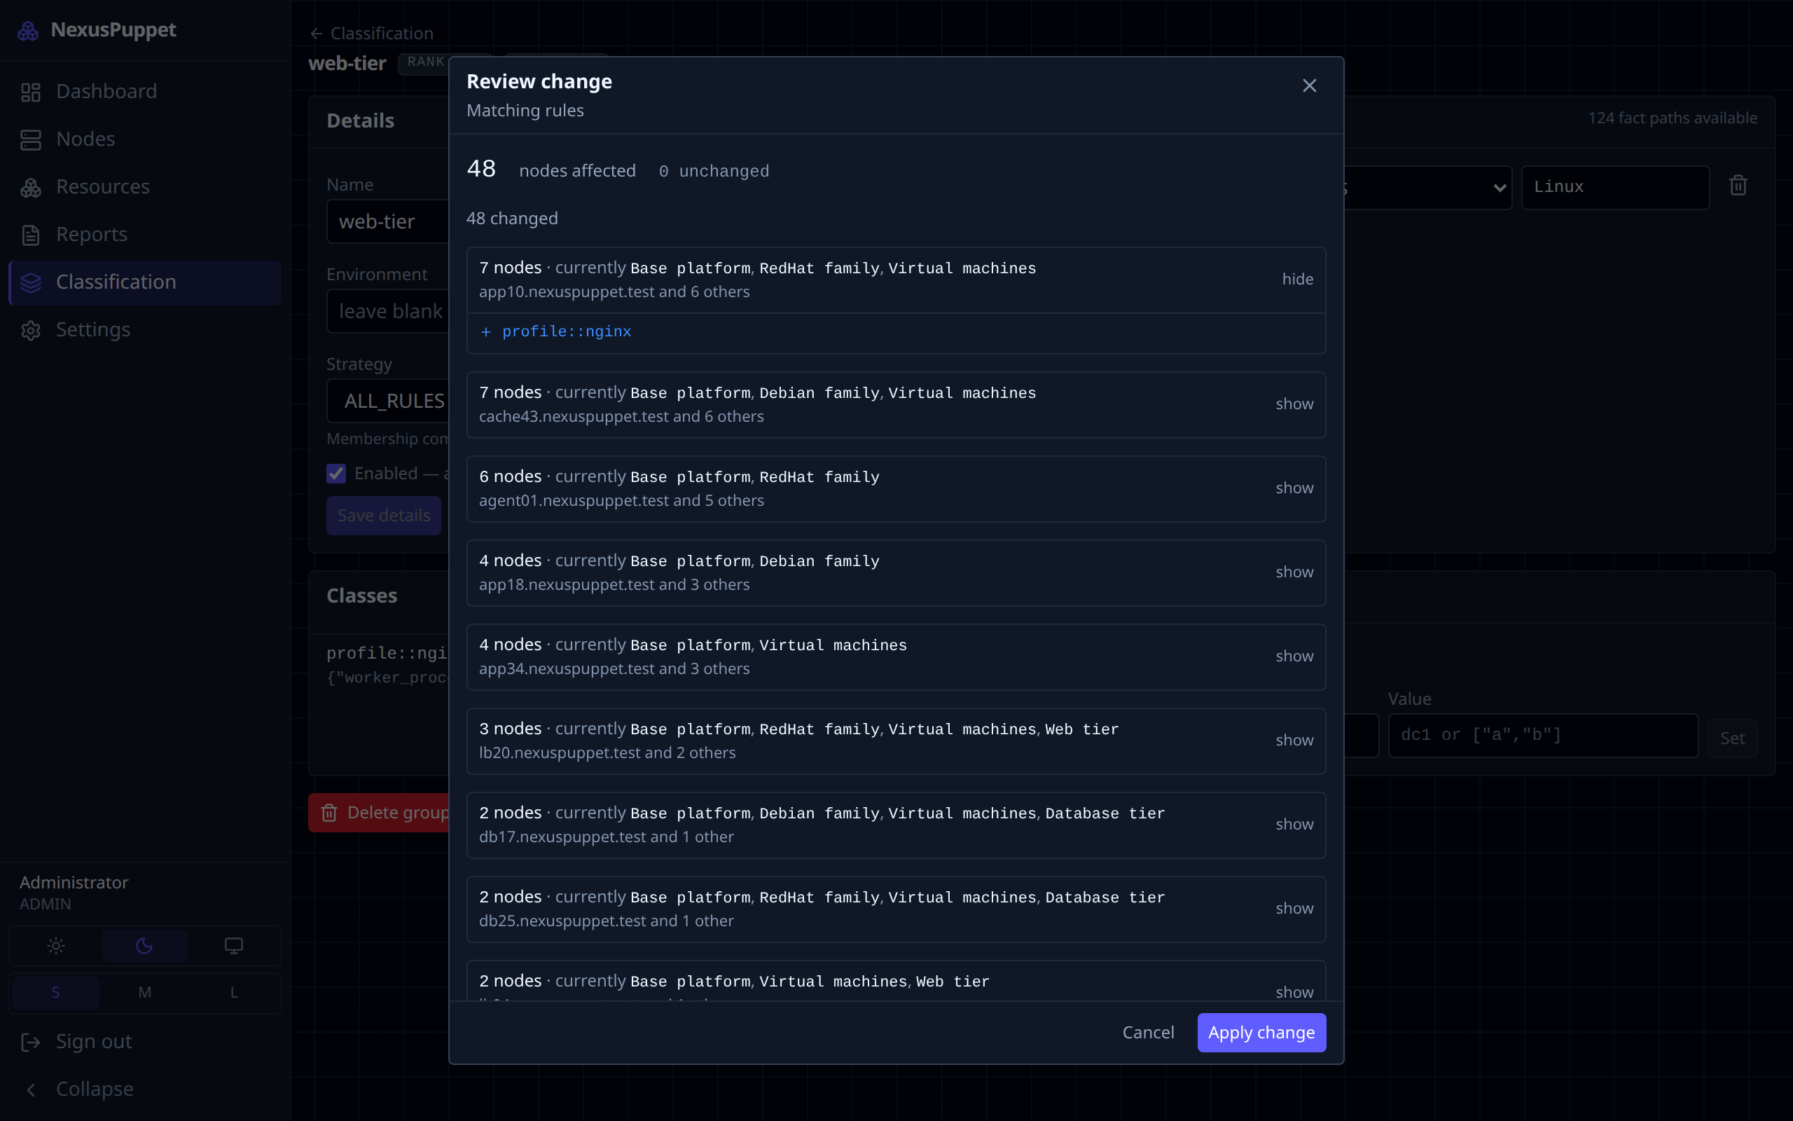Show details for db17.nexuspuppet.test group
Image resolution: width=1793 pixels, height=1121 pixels.
click(1294, 825)
